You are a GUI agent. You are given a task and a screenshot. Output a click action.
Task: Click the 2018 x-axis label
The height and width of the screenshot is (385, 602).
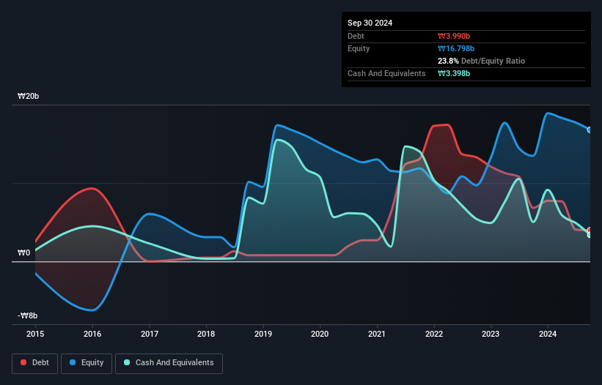click(x=206, y=334)
